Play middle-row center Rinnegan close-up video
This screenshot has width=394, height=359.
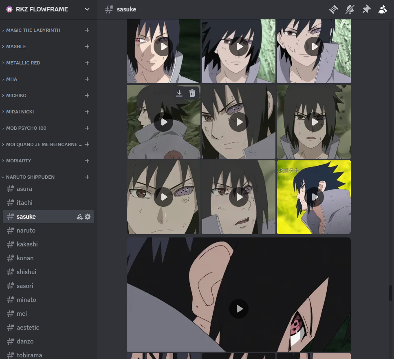[239, 122]
